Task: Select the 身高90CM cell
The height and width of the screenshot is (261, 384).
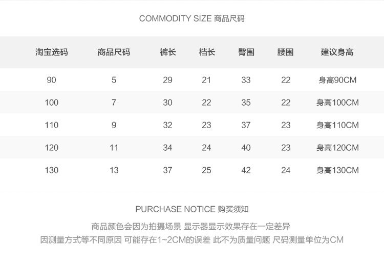Action: pos(337,80)
